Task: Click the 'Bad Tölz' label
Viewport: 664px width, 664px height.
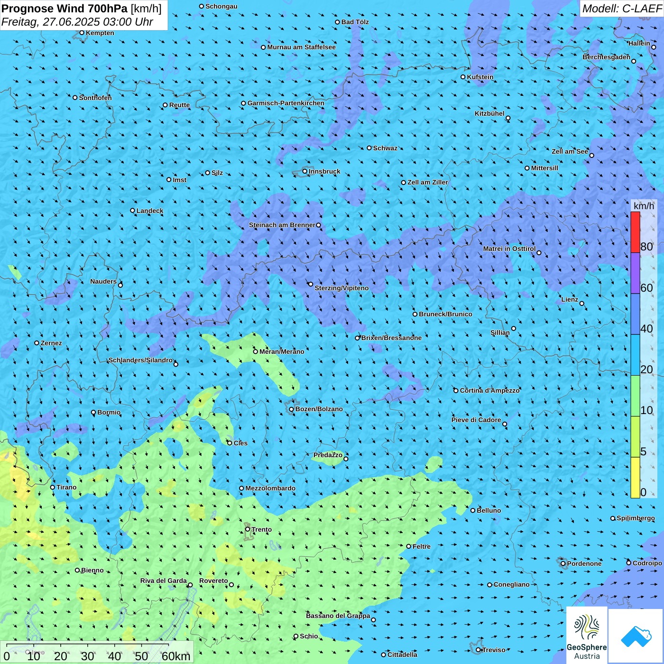Action: (355, 22)
